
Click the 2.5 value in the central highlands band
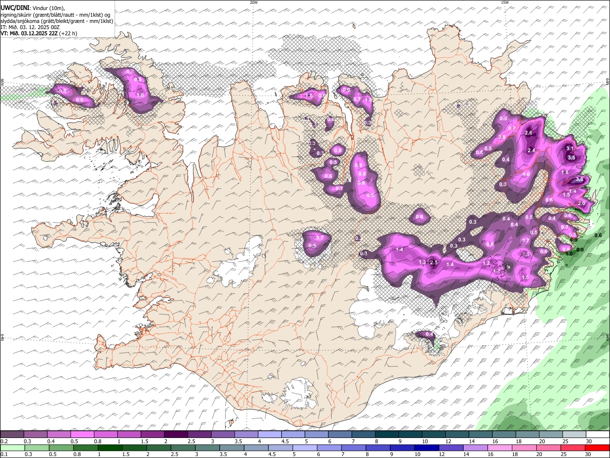(x=434, y=262)
